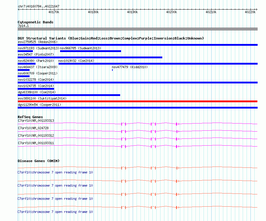The width and height of the screenshot is (266, 221).
Task: Click the blue bar under nsv606709
Action: 24,76
